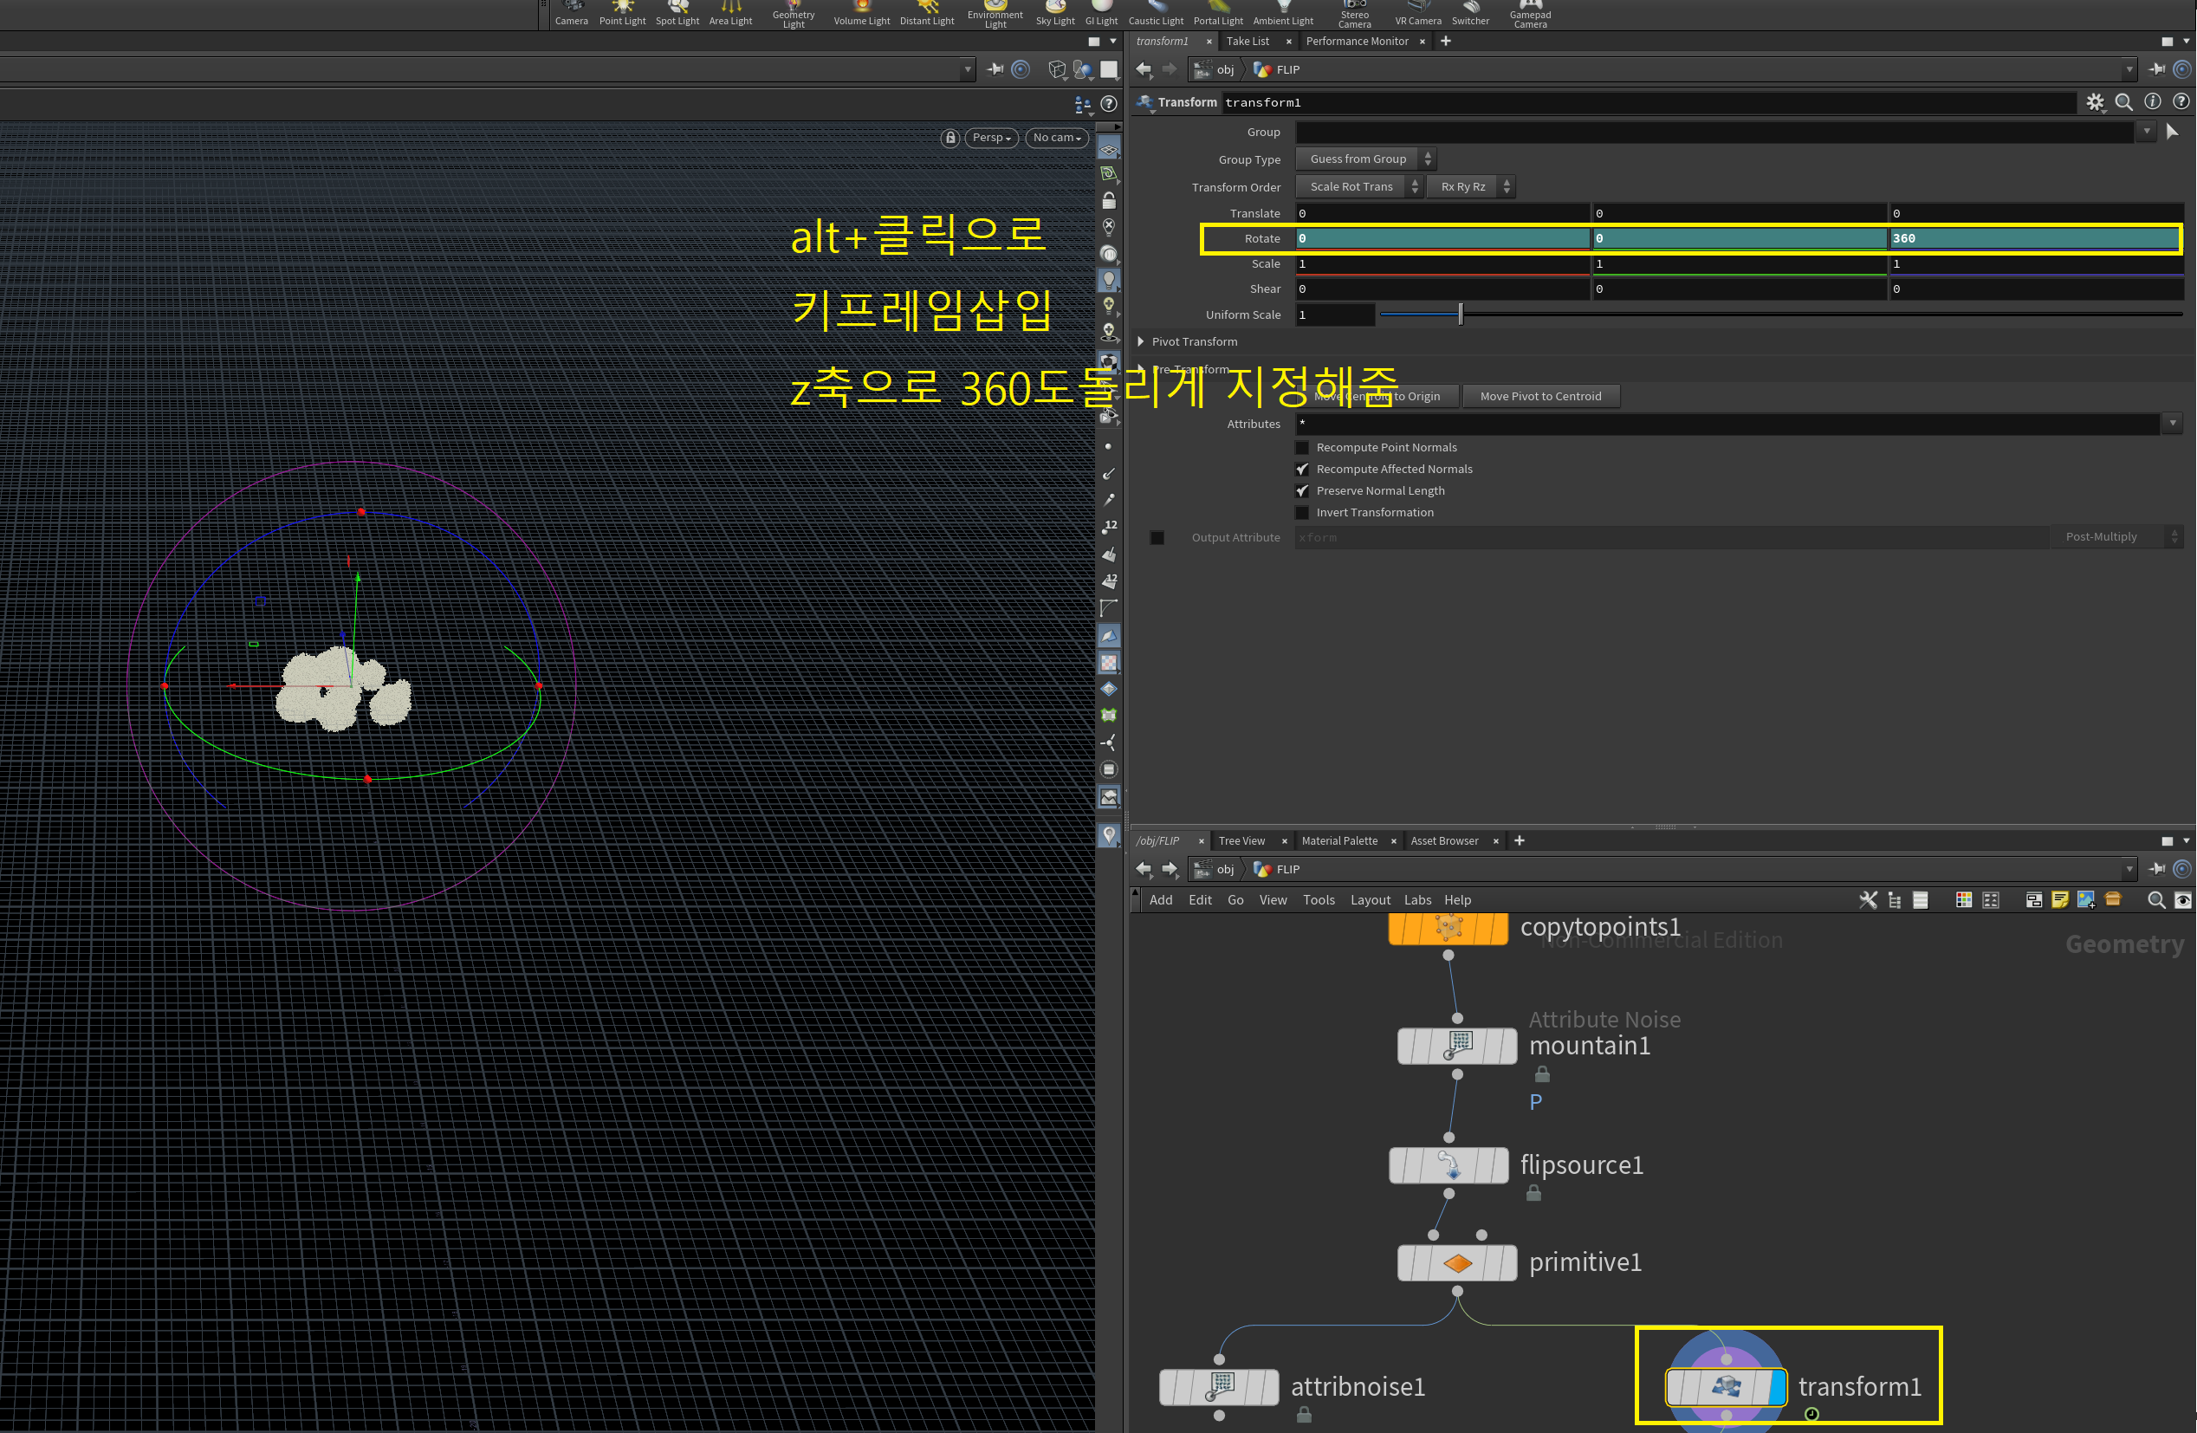Click the Uniform Scale slider handle
The image size is (2197, 1433).
(1461, 314)
